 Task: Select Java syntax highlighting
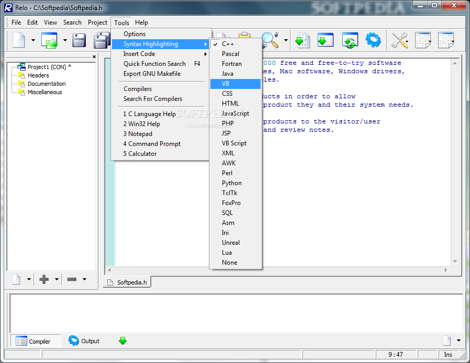point(236,74)
